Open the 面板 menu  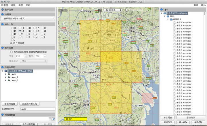point(28,5)
